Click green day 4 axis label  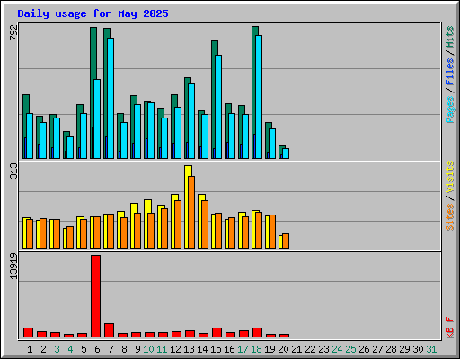pos(70,349)
